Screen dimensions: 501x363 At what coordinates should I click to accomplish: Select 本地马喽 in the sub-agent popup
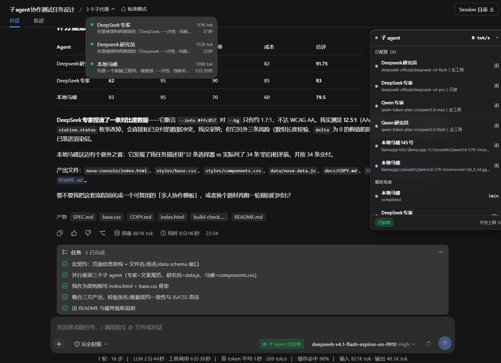(x=151, y=67)
